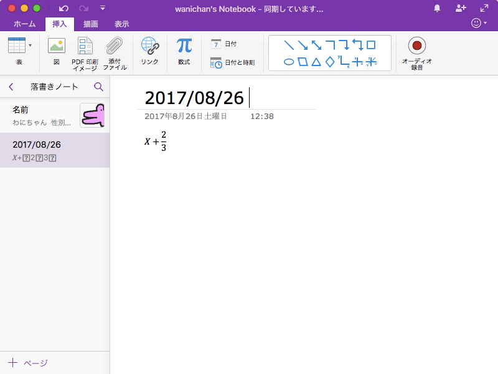This screenshot has height=374, width=498.
Task: Add a new page with + ページ
Action: 28,363
